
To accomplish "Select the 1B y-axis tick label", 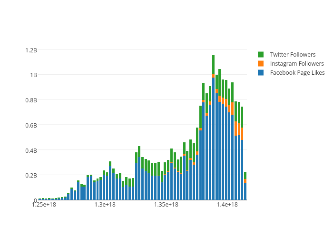I will (x=33, y=75).
